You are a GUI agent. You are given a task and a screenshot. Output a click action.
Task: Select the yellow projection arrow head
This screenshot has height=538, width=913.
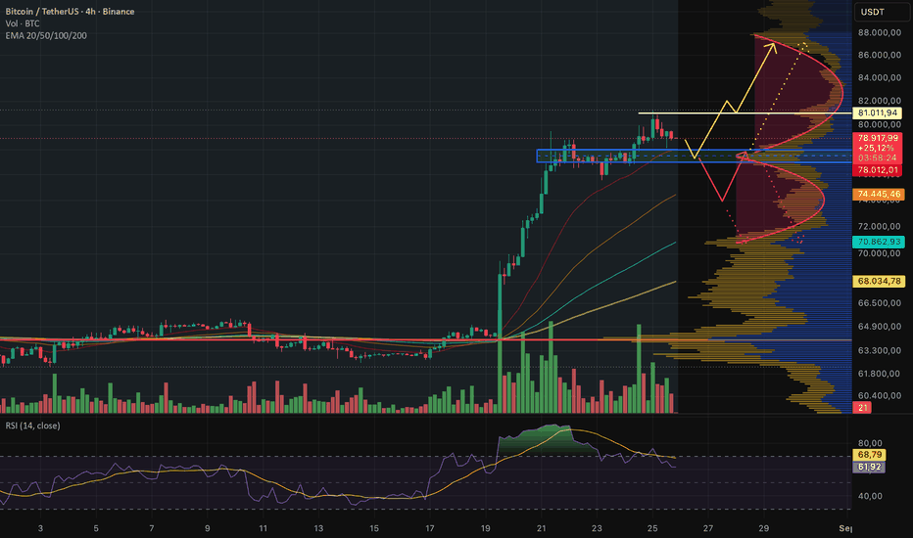tap(772, 47)
